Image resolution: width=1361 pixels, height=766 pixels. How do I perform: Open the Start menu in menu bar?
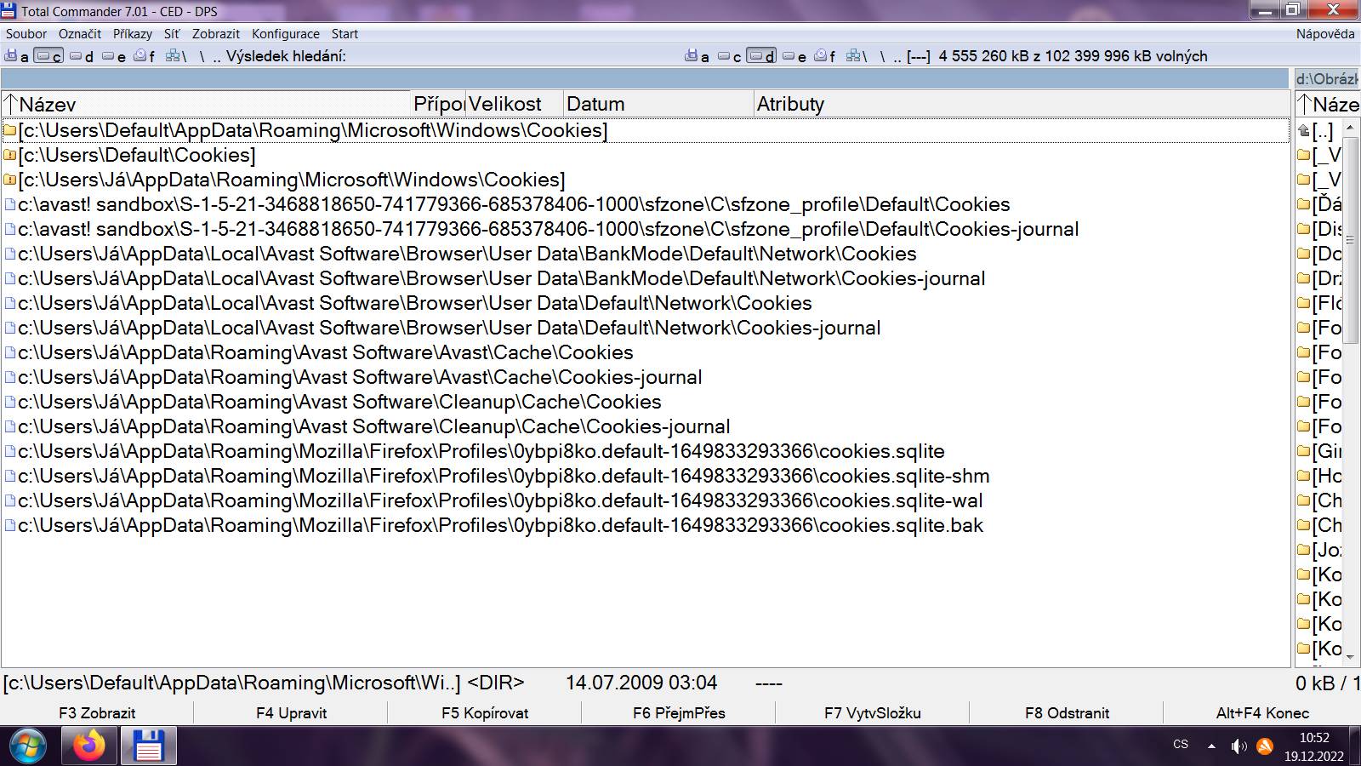point(345,34)
